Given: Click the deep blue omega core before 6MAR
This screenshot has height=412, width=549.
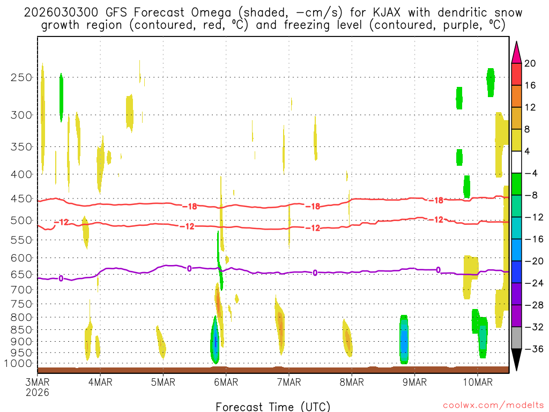Looking at the screenshot, I should [x=216, y=342].
